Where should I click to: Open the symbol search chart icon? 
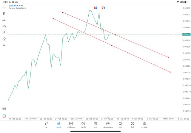pos(4,109)
